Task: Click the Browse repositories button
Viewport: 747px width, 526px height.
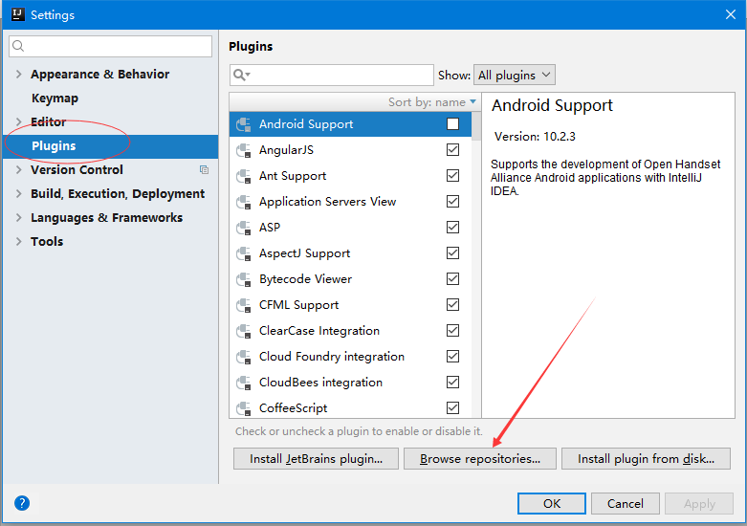Action: click(x=480, y=459)
